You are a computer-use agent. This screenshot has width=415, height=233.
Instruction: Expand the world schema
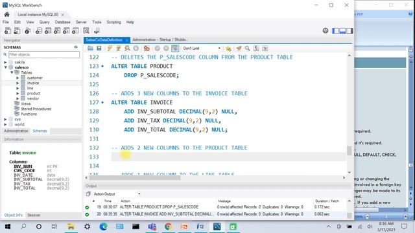tap(5, 124)
